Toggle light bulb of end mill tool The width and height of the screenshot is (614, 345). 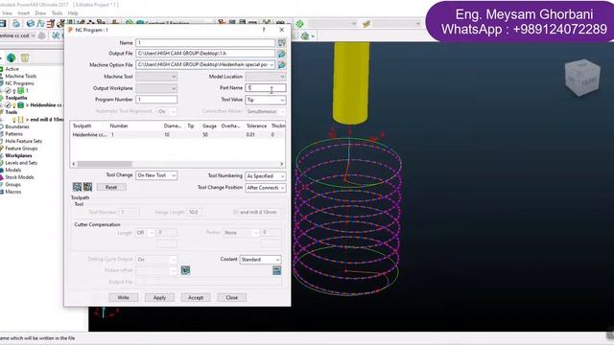point(14,120)
